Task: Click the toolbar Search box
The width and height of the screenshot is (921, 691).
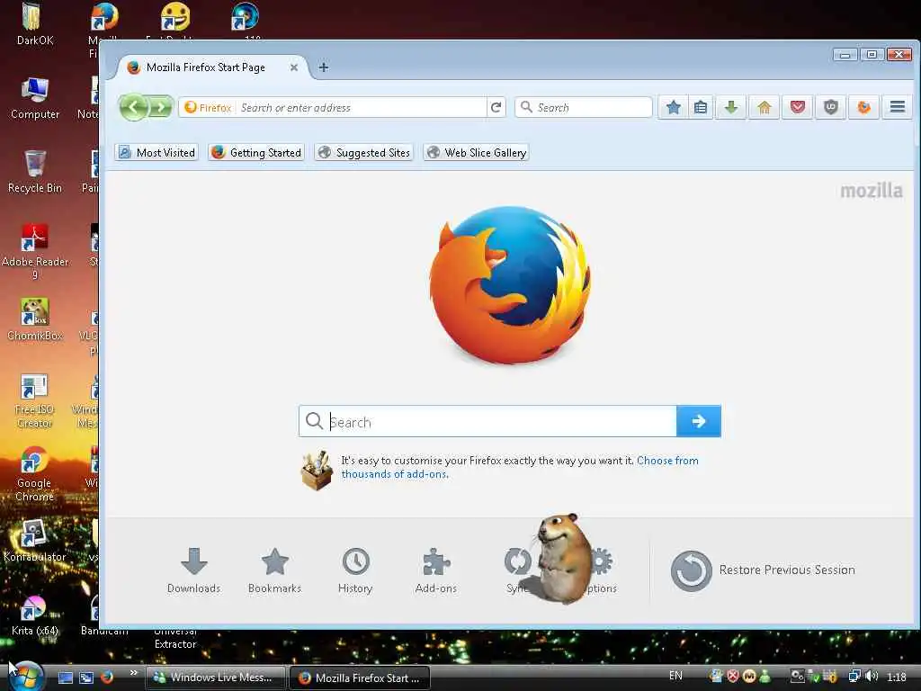Action: pos(583,108)
